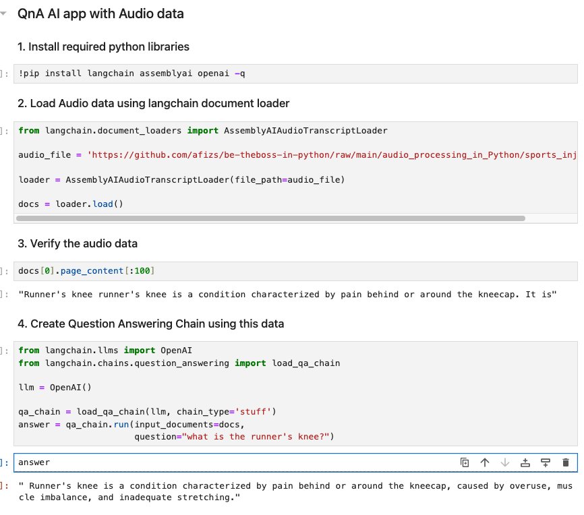This screenshot has height=515, width=584.
Task: Collapse the 'QnA AI app with Audio data' heading
Action: (4, 13)
